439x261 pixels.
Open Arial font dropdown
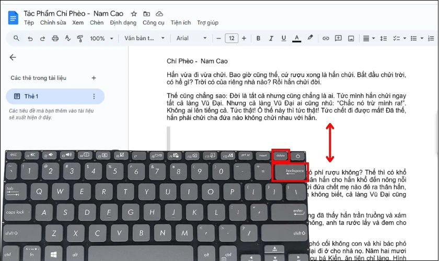[x=191, y=38]
